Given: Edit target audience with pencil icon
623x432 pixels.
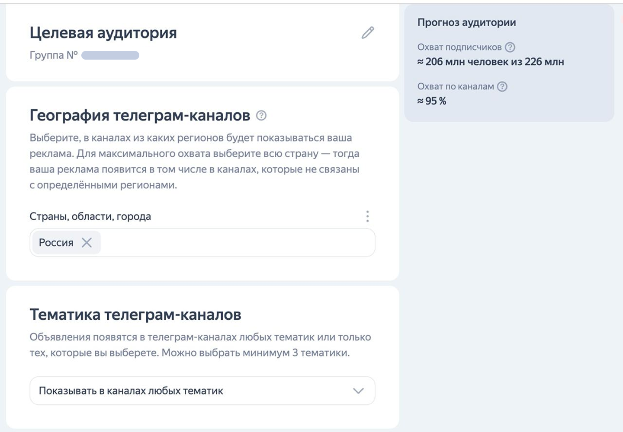Looking at the screenshot, I should (368, 32).
